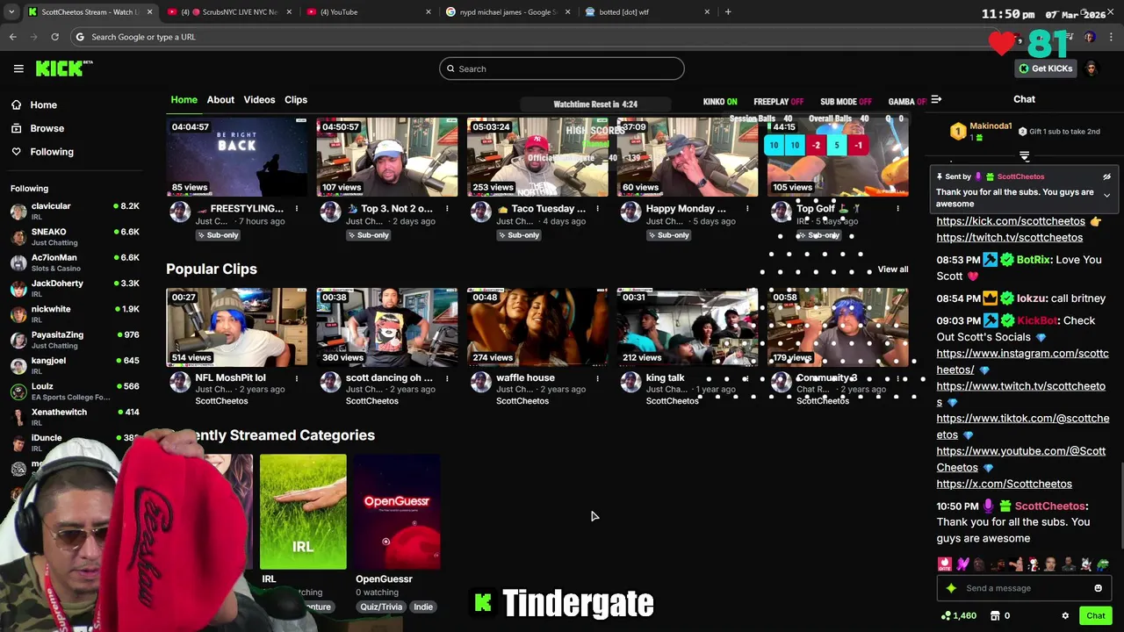Open the channel points 1,460 icon
The height and width of the screenshot is (632, 1124).
[945, 616]
